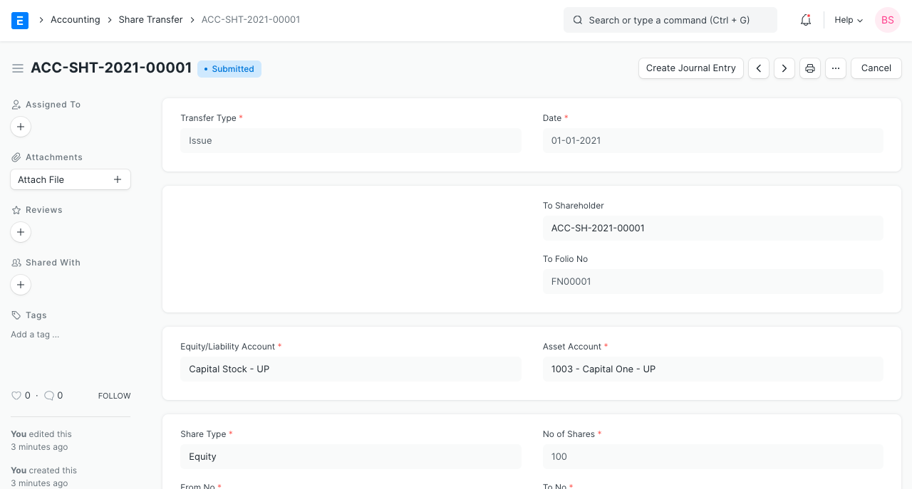Follow this document using FOLLOW

pos(114,396)
